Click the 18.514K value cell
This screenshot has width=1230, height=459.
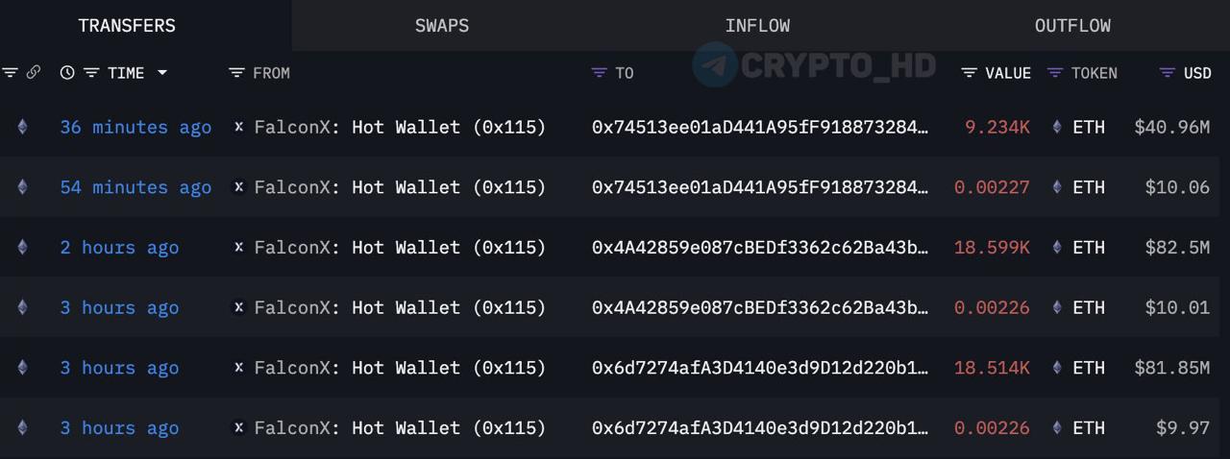tap(992, 368)
